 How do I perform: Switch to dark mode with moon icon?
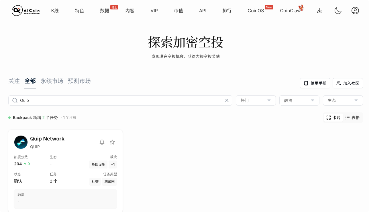click(x=338, y=11)
